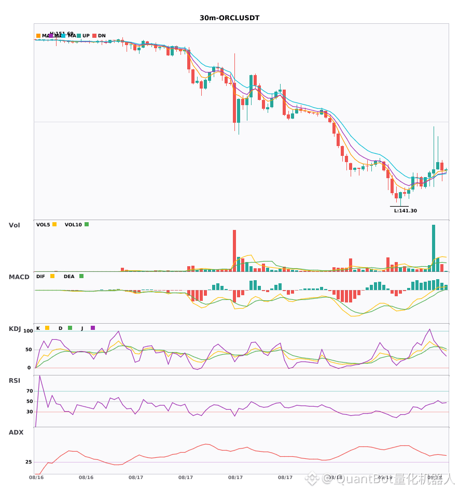Toggle the green D line legend swatch

click(70, 328)
